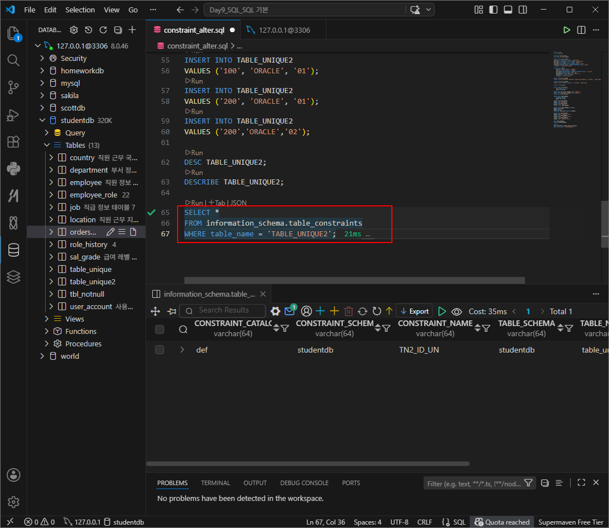The width and height of the screenshot is (609, 528).
Task: Open the File menu
Action: tap(29, 10)
